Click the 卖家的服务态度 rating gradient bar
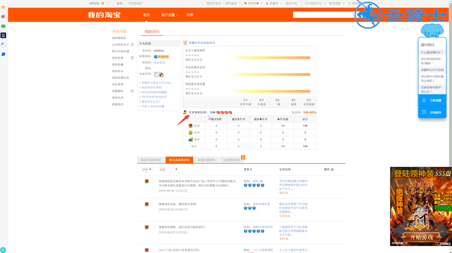452x253 pixels. [270, 74]
